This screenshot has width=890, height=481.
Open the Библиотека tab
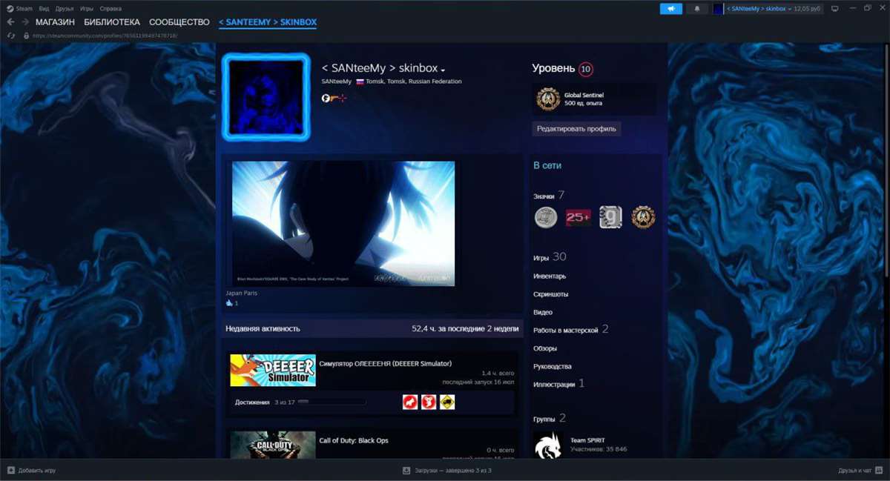(111, 22)
